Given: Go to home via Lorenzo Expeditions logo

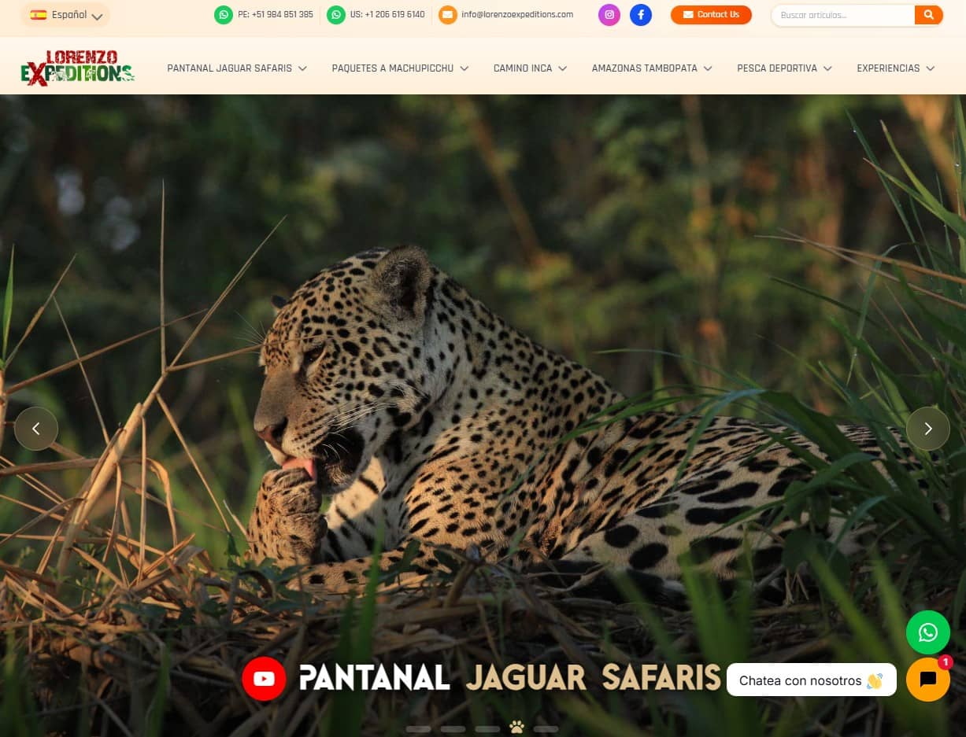Looking at the screenshot, I should 77,68.
